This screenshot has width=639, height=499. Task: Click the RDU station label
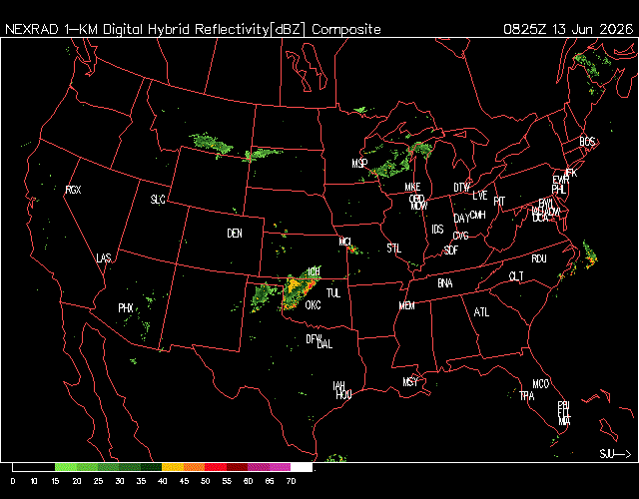click(539, 258)
